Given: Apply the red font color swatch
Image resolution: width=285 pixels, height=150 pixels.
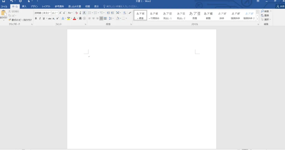Looking at the screenshot, I should click(x=74, y=18).
